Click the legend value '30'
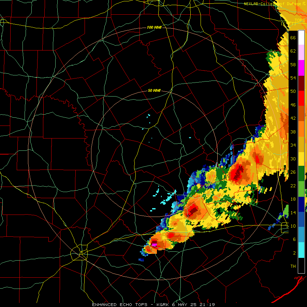The image size is (307, 307). coord(293,159)
